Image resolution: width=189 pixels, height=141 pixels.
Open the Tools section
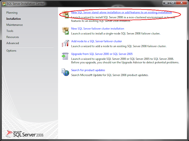tap(10, 31)
